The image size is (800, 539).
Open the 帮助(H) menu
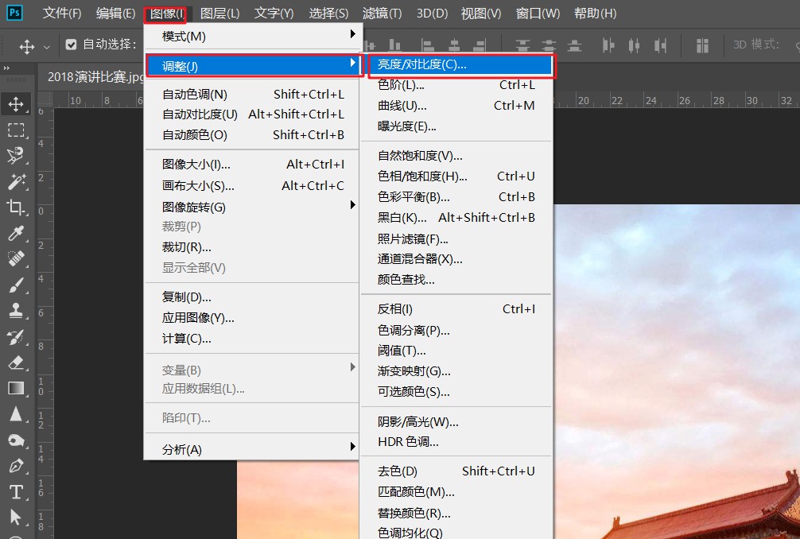coord(595,14)
